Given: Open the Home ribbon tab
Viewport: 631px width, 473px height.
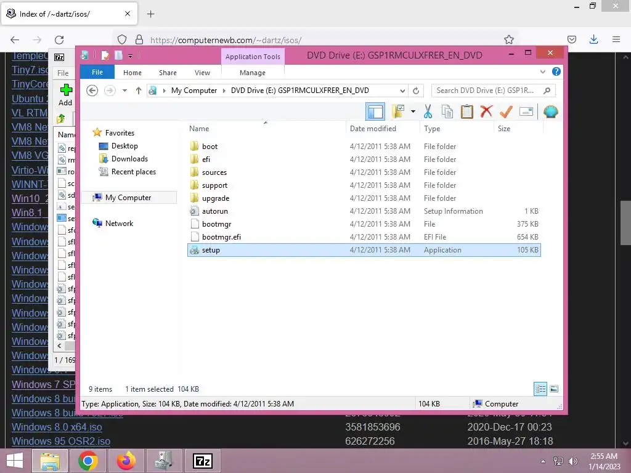Looking at the screenshot, I should click(x=132, y=73).
